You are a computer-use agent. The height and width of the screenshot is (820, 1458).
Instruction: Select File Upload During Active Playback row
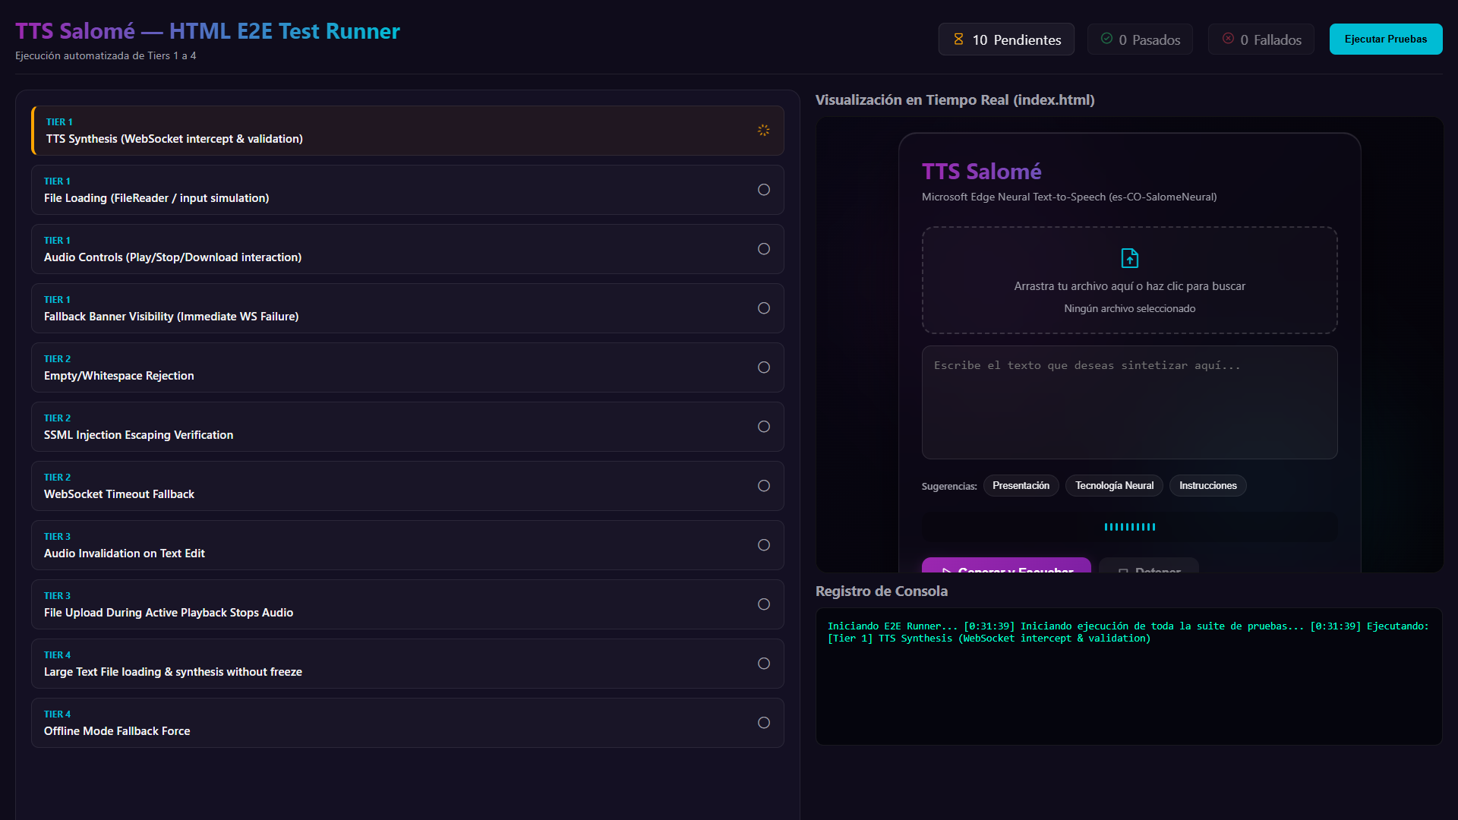[408, 604]
